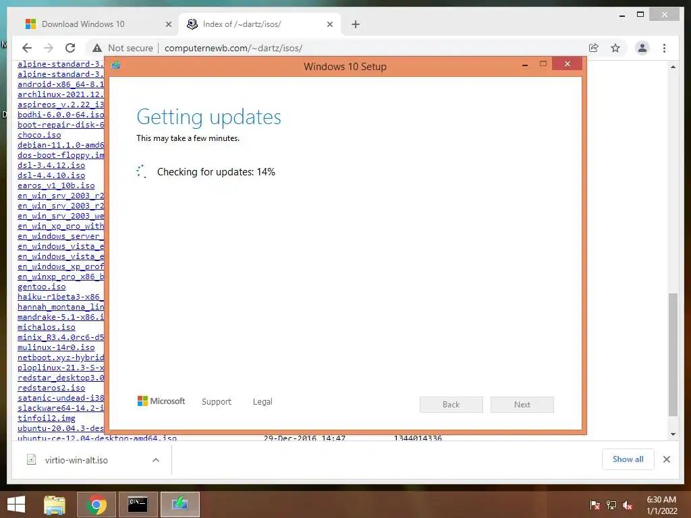
Task: Click the page scrollbar up arrow
Action: coord(673,67)
